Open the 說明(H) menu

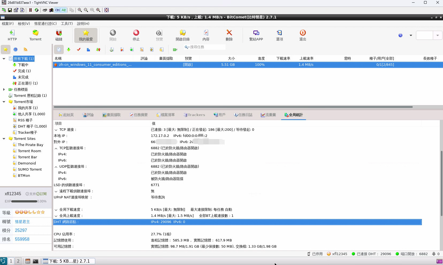(83, 24)
